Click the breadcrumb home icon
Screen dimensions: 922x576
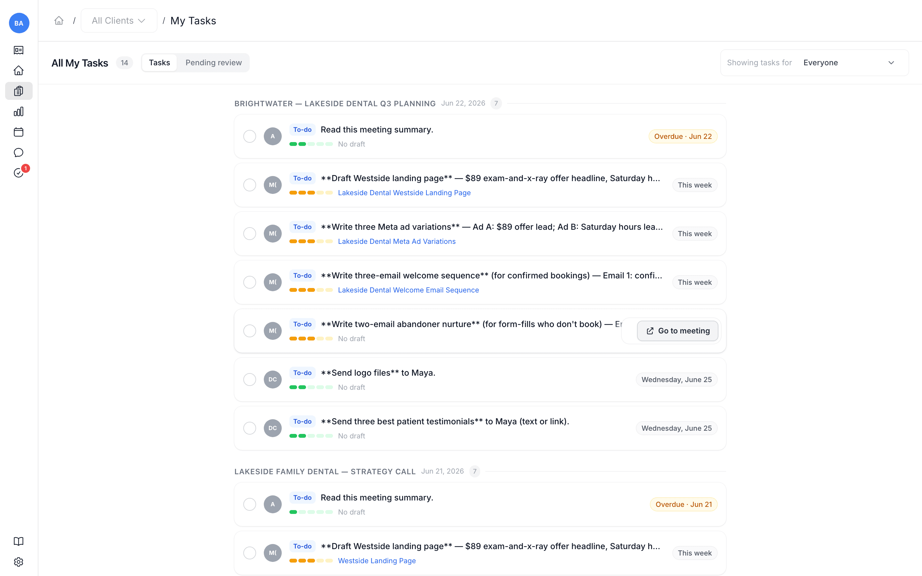59,20
